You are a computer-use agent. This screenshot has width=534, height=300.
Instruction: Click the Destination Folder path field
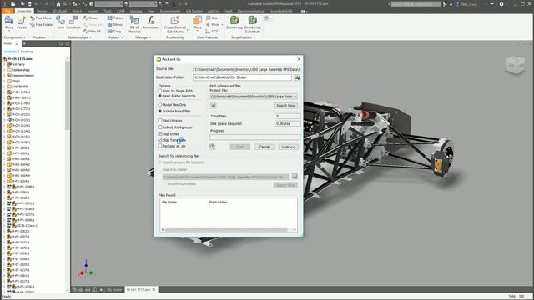point(243,77)
